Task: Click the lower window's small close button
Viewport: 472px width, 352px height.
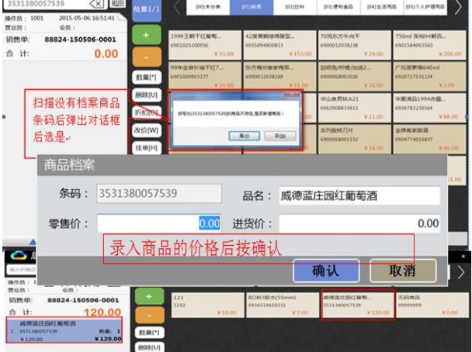Action: pos(463,257)
